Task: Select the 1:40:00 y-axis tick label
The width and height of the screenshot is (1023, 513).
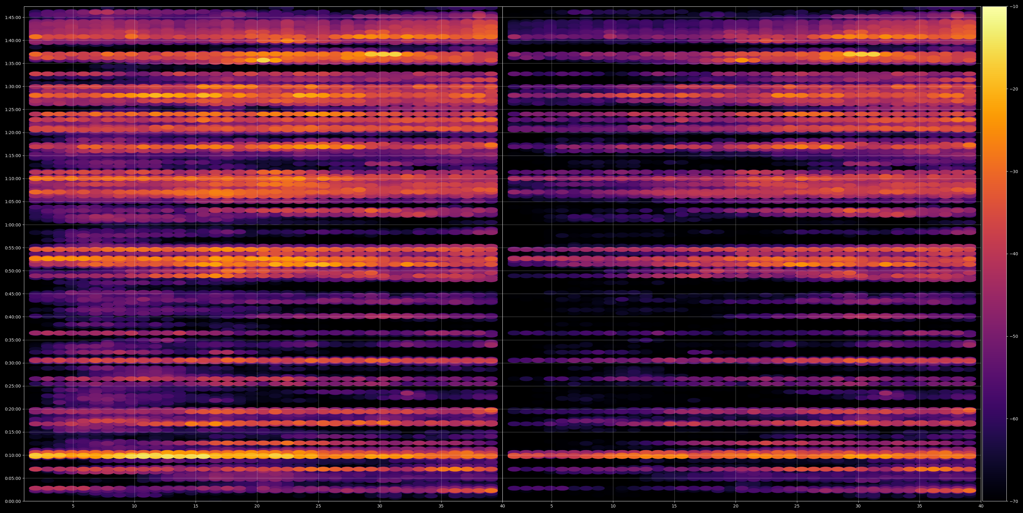Action: pyautogui.click(x=13, y=40)
